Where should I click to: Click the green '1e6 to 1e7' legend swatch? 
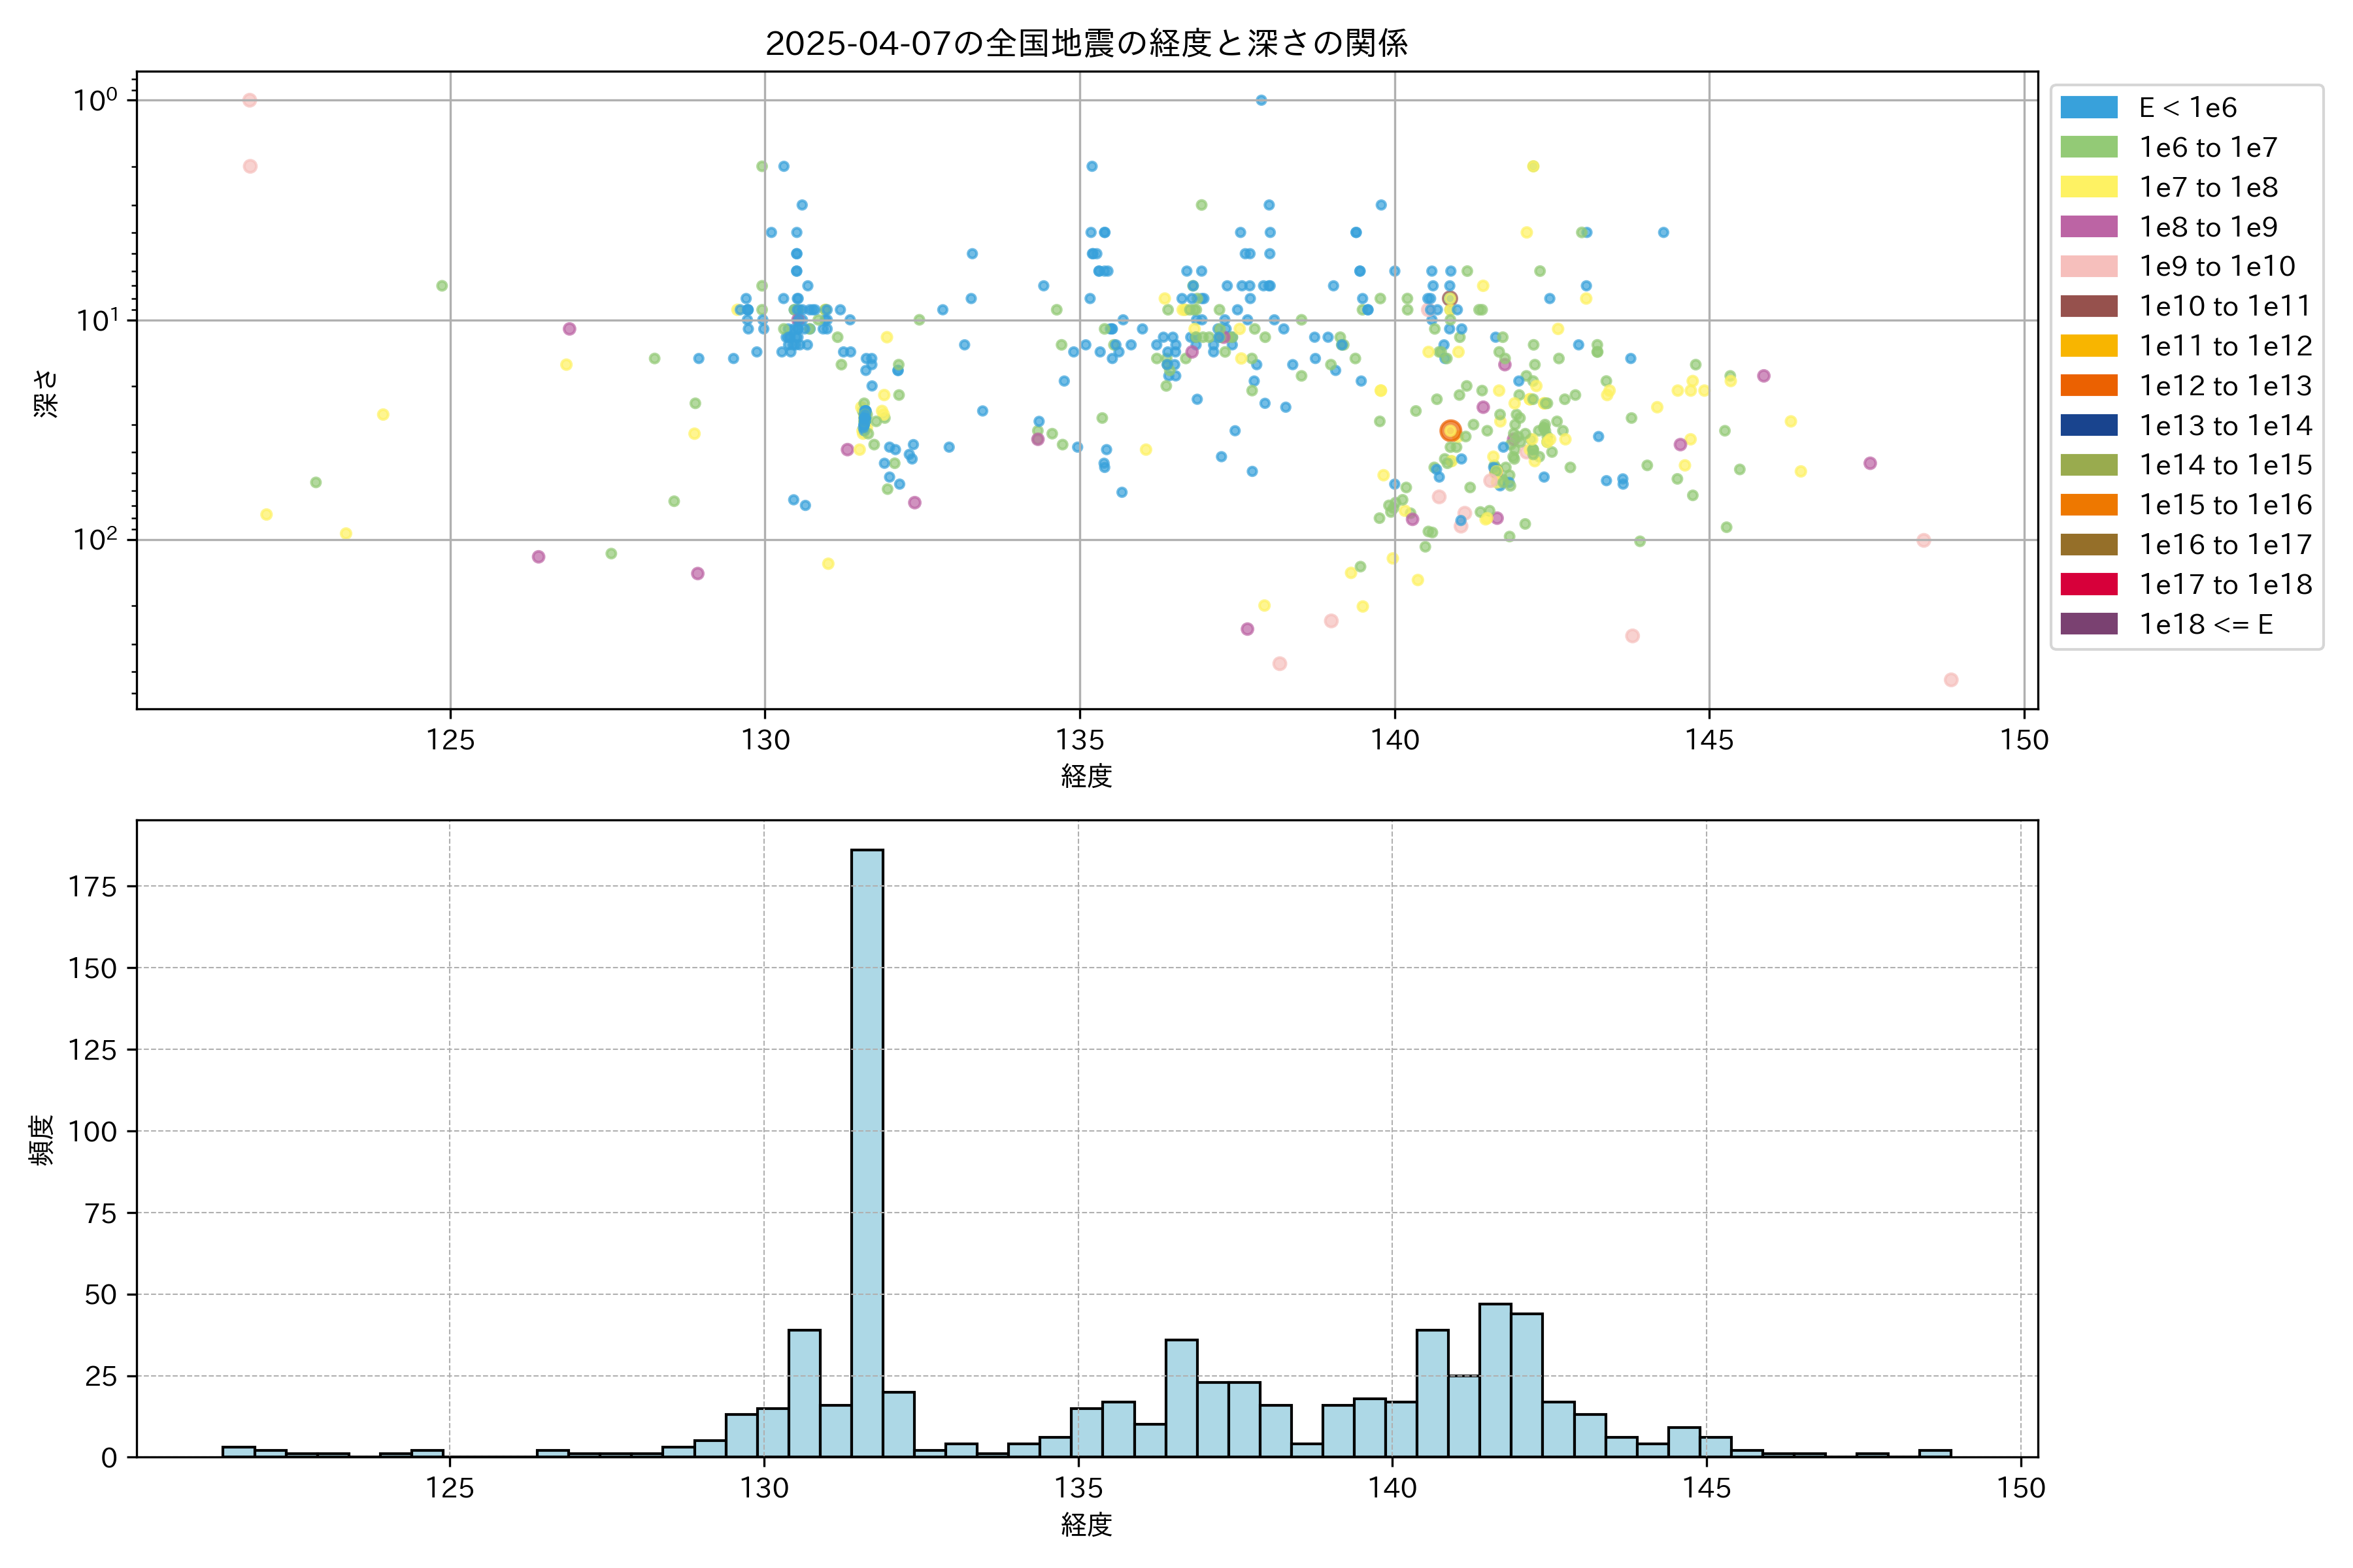(x=2089, y=147)
